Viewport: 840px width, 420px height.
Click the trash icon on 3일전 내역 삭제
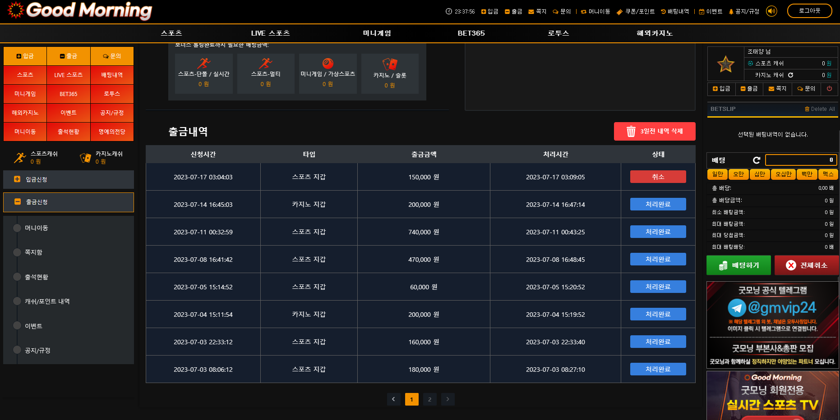(x=631, y=132)
